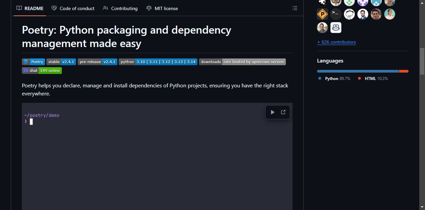The height and width of the screenshot is (210, 425).
Task: Click the terminal cursor block
Action: click(x=31, y=122)
